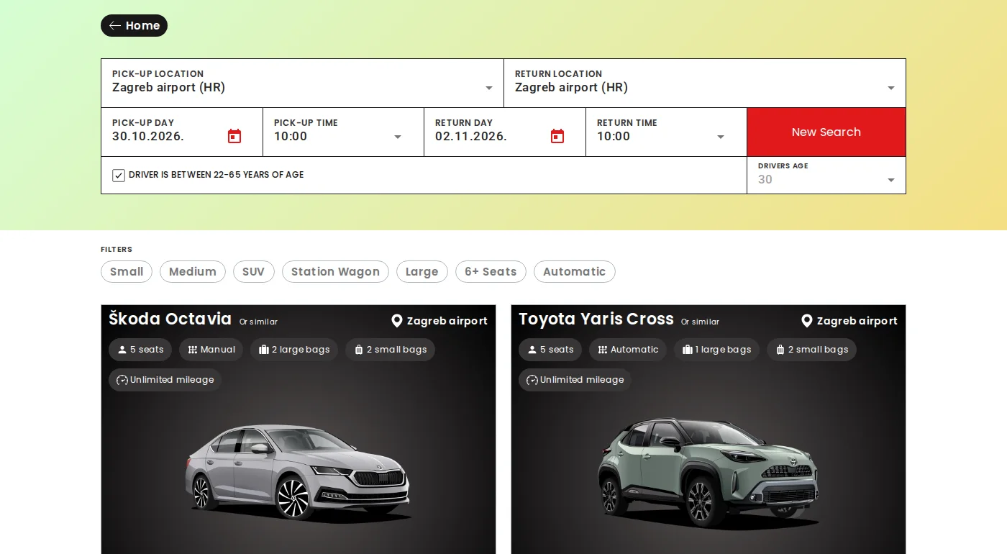1007x554 pixels.
Task: Go back using the Home button
Action: coord(134,26)
